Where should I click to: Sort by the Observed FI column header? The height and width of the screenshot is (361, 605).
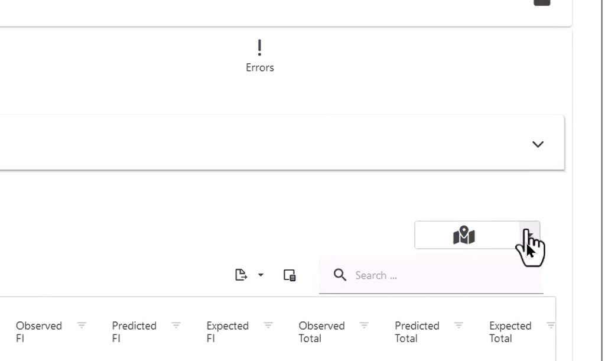[39, 331]
